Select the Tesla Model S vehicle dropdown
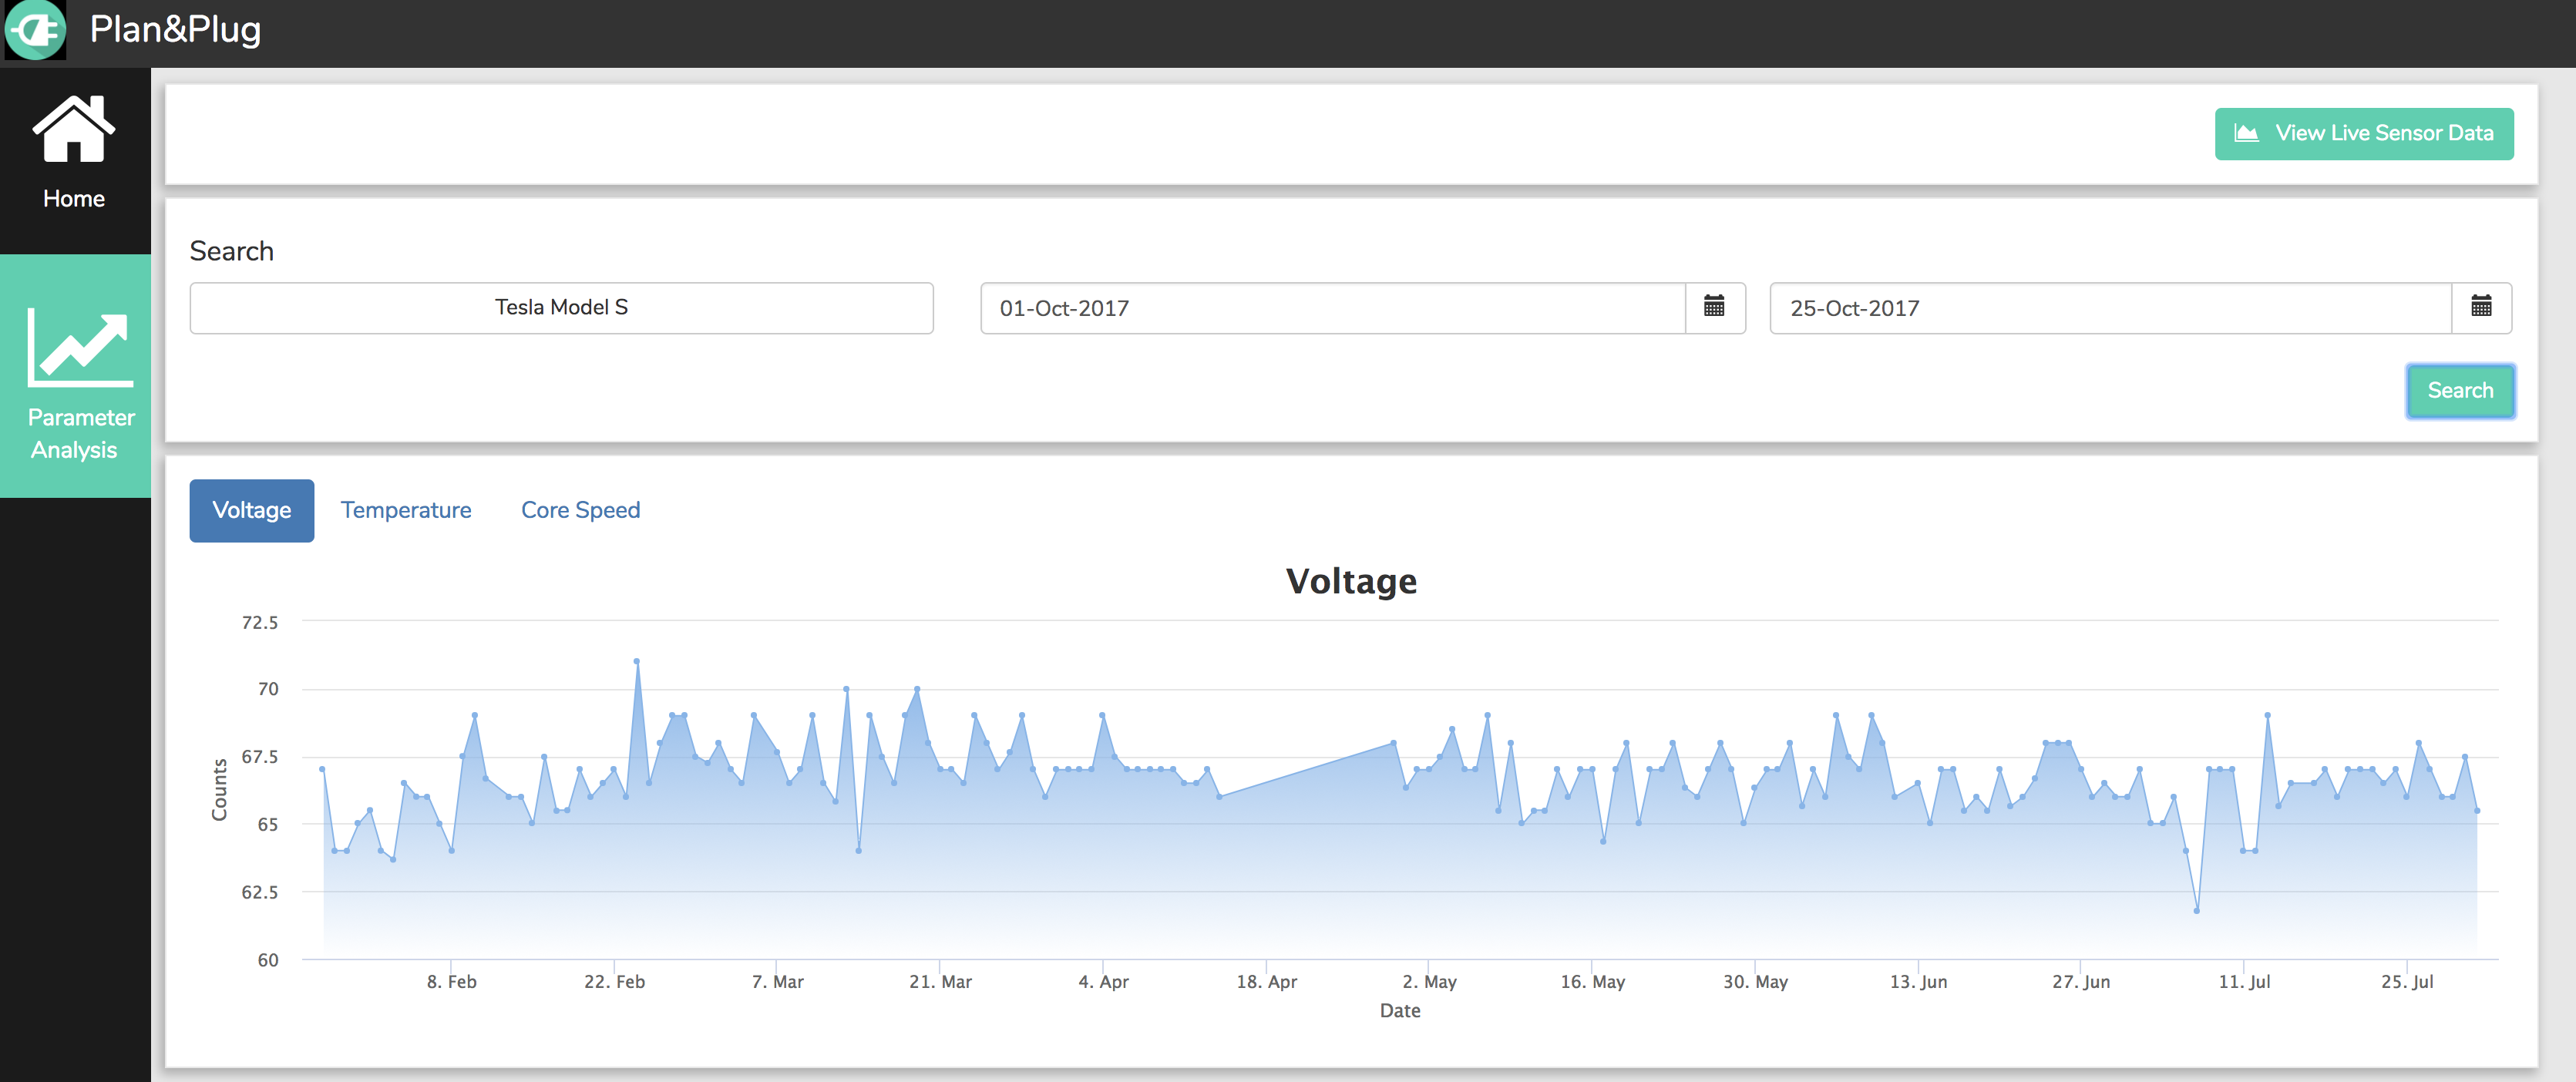Viewport: 2576px width, 1082px height. pos(561,308)
